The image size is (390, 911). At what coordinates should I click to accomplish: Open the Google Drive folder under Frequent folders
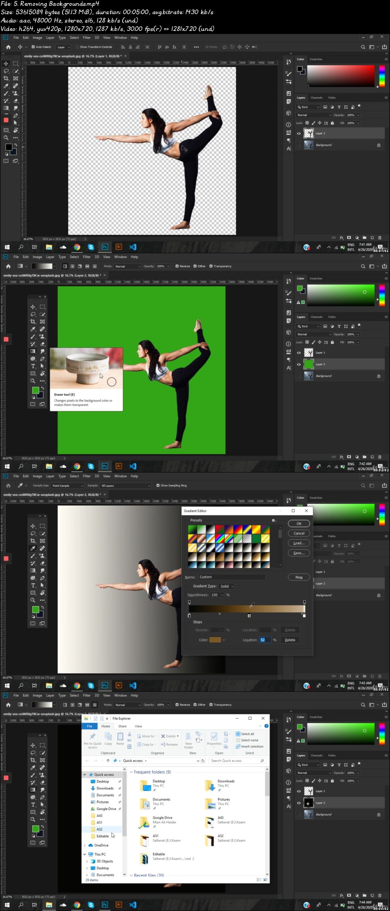pyautogui.click(x=158, y=822)
